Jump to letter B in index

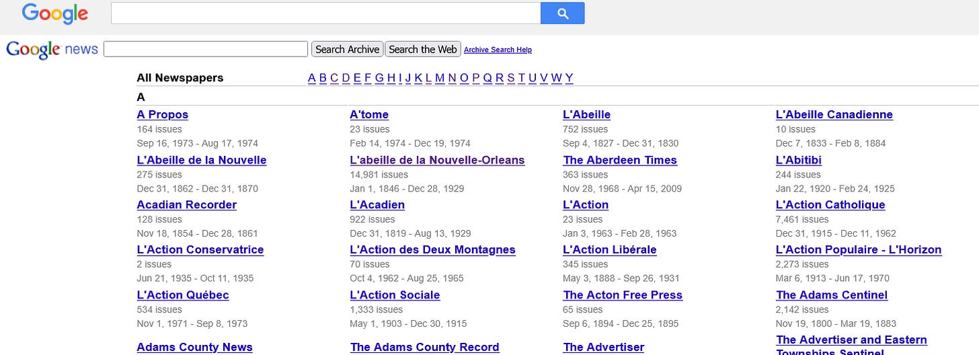pos(323,78)
